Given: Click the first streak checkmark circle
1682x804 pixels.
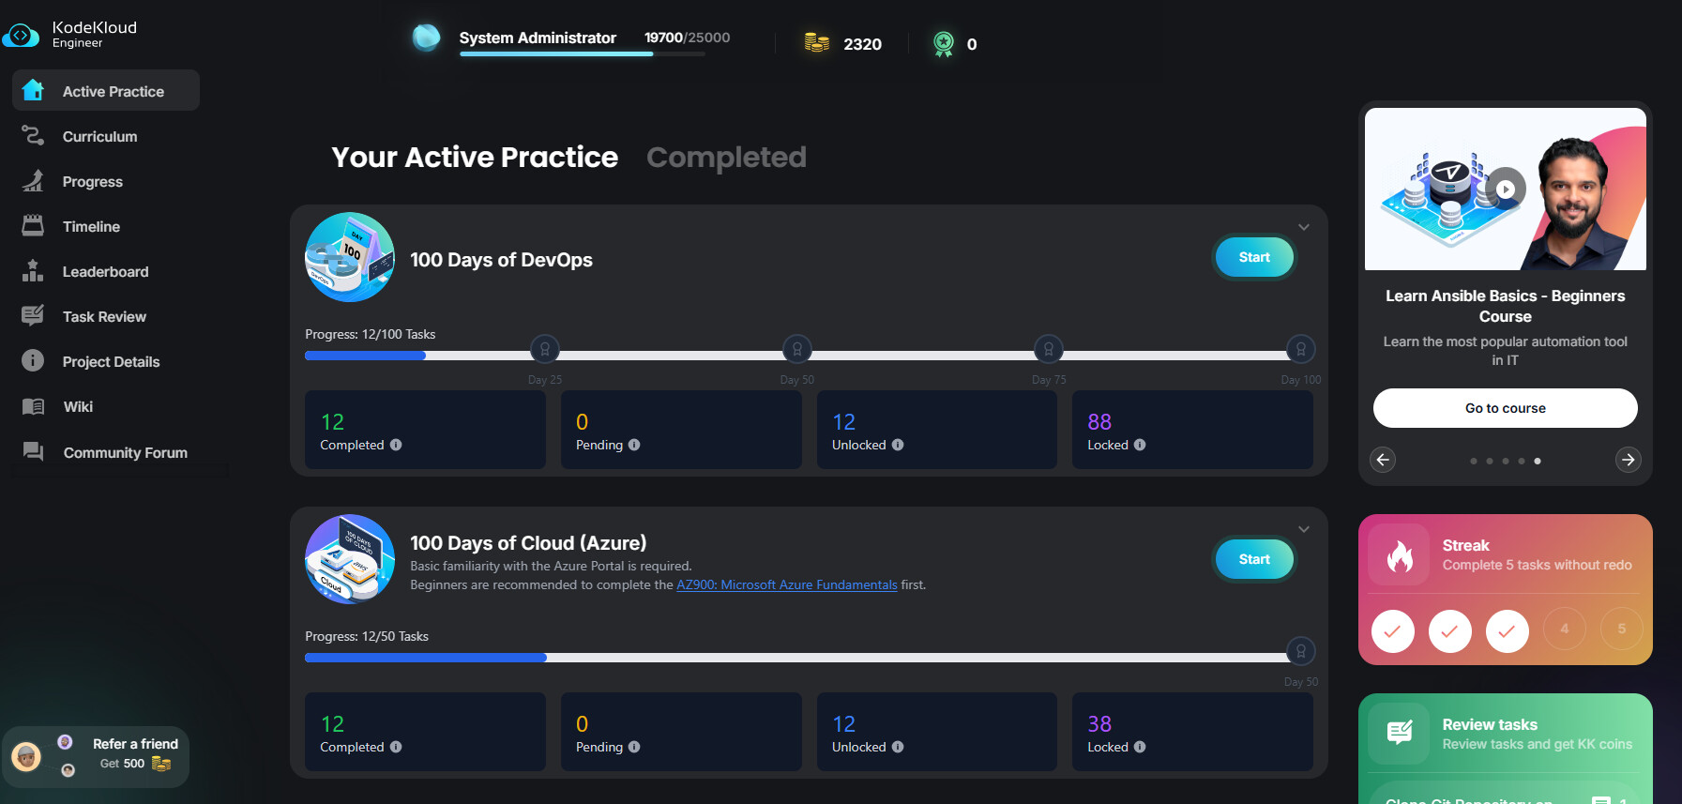Looking at the screenshot, I should coord(1392,630).
